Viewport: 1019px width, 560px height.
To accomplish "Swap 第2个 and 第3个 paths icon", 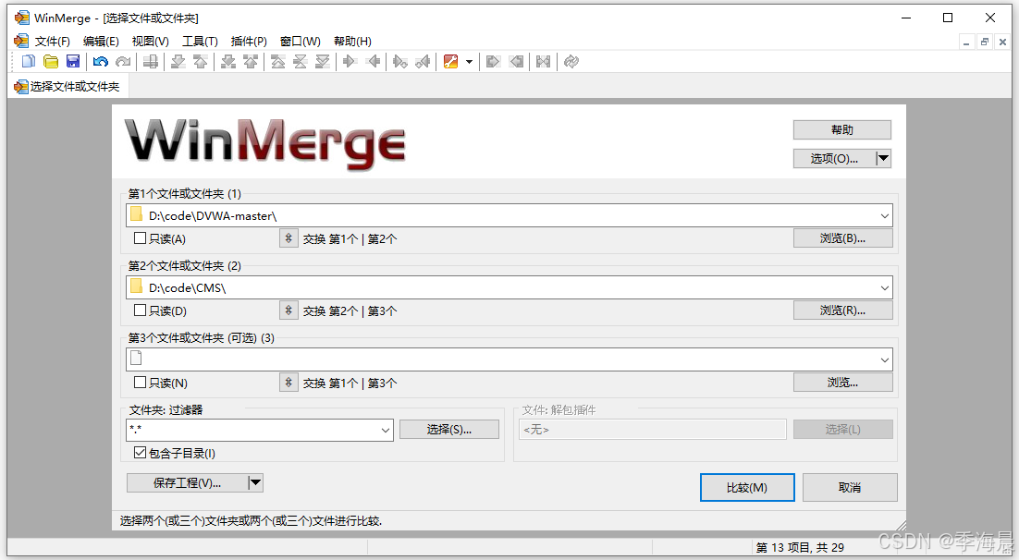I will pyautogui.click(x=289, y=310).
